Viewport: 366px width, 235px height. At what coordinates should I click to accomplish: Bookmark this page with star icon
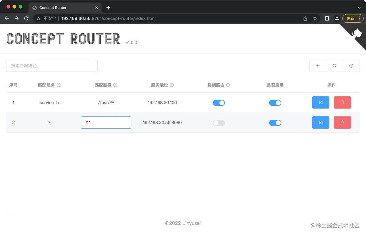click(x=315, y=18)
